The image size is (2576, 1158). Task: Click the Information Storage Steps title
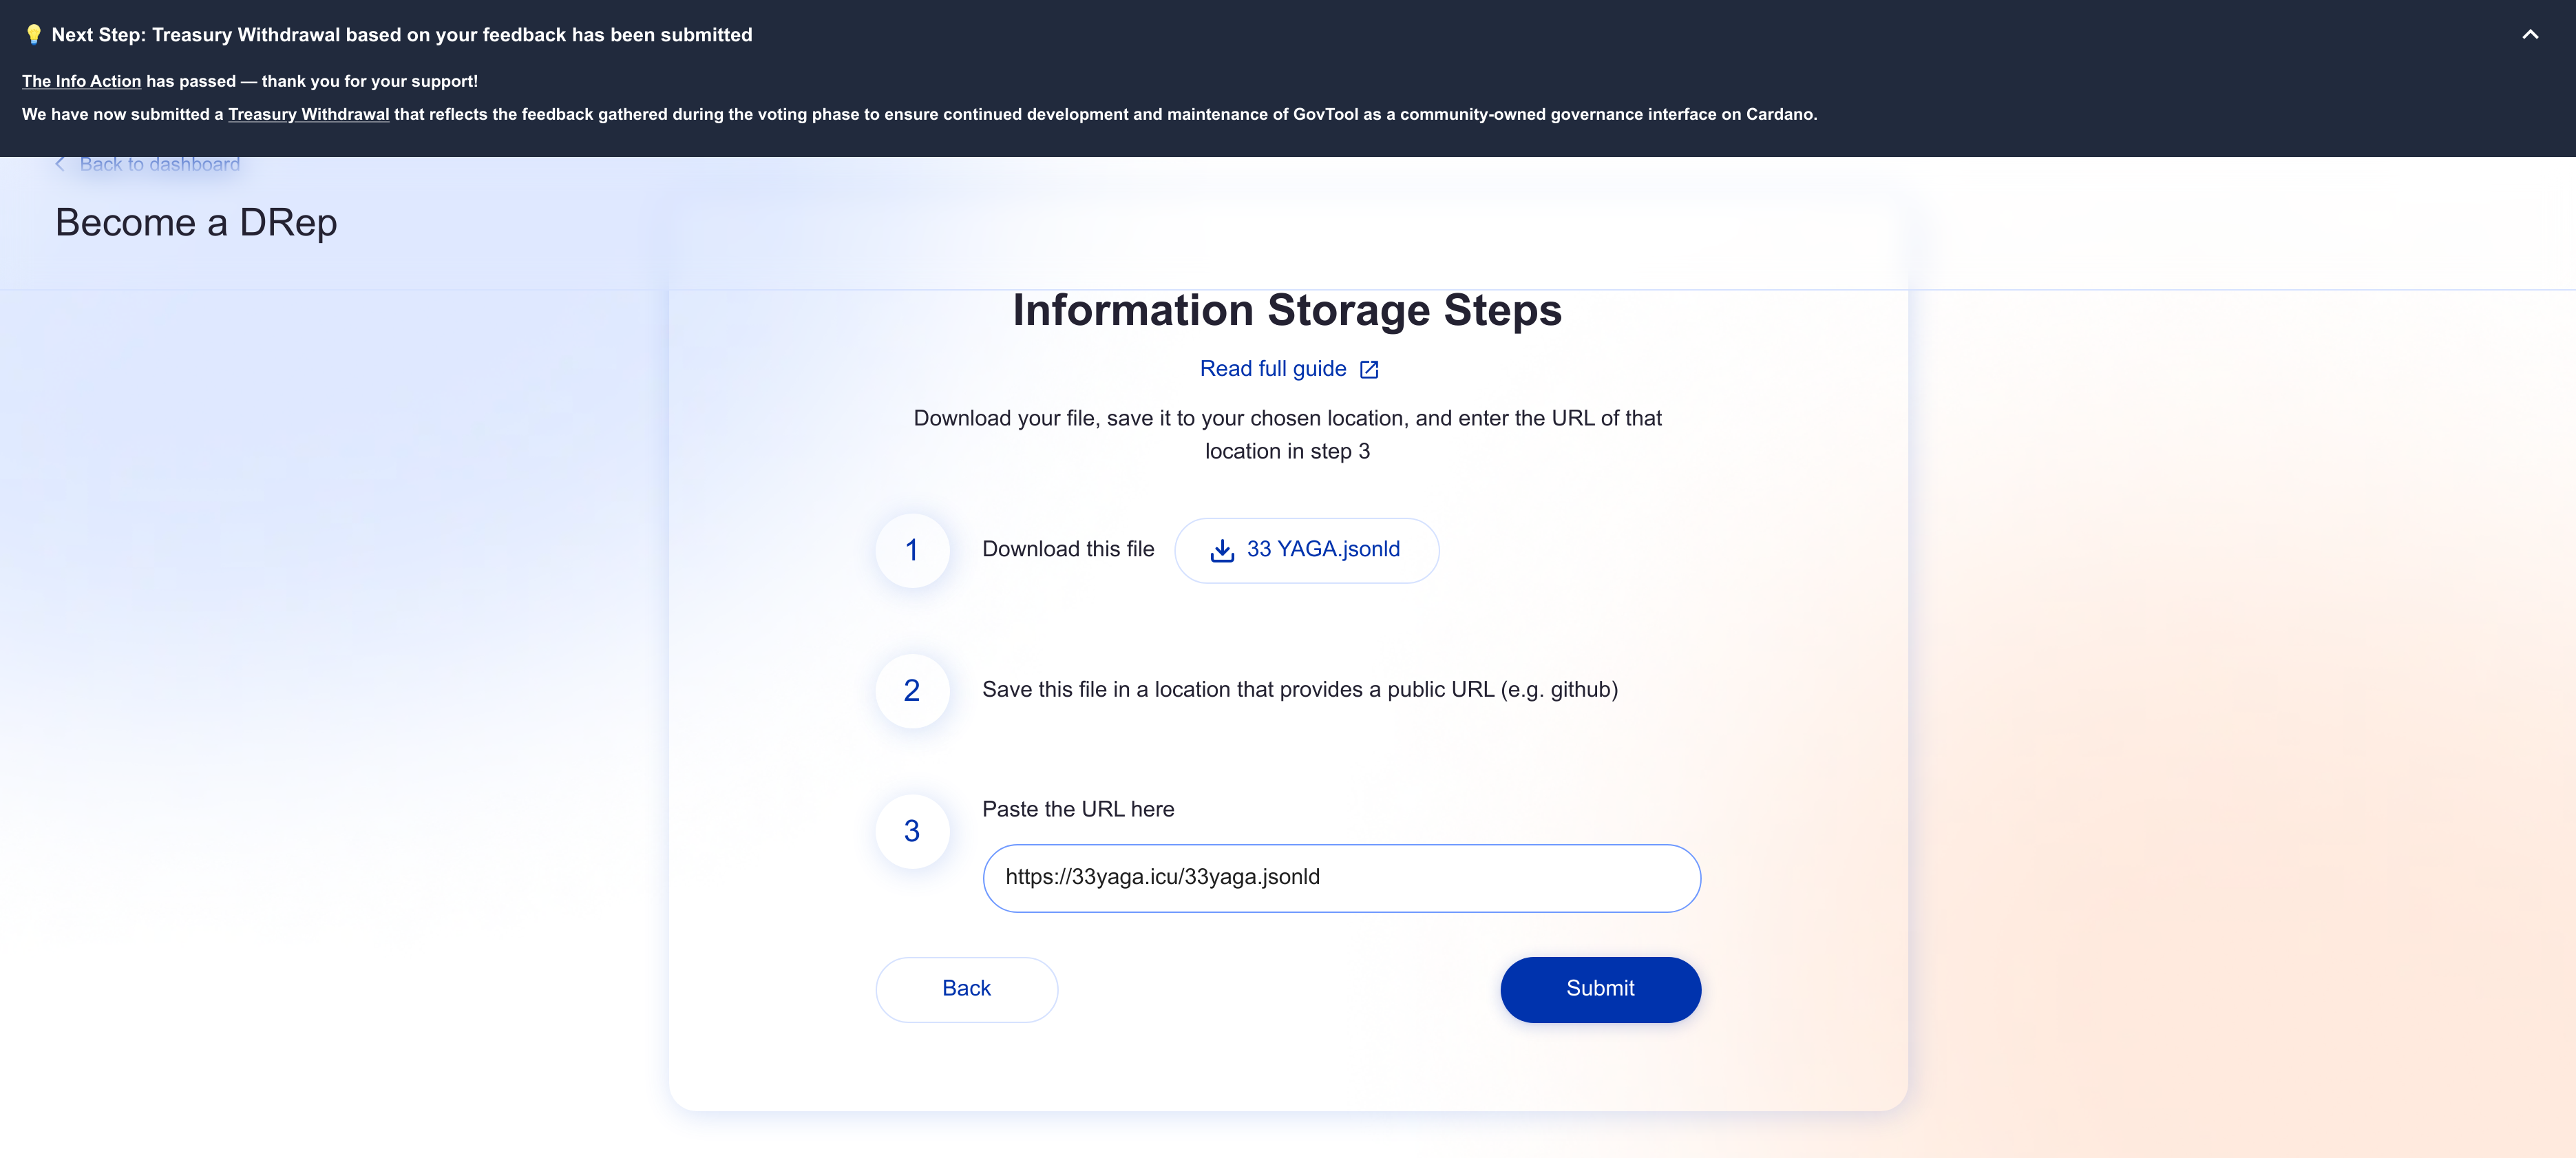click(1287, 310)
